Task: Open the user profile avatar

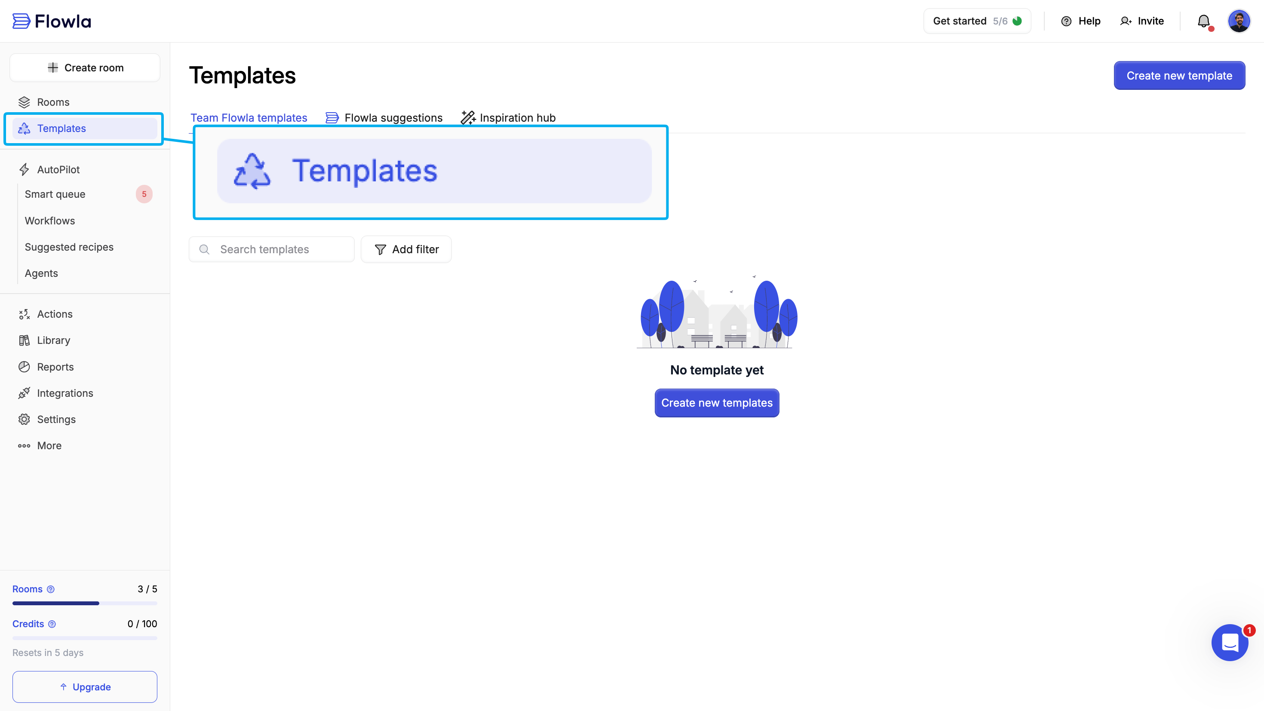Action: click(x=1239, y=21)
